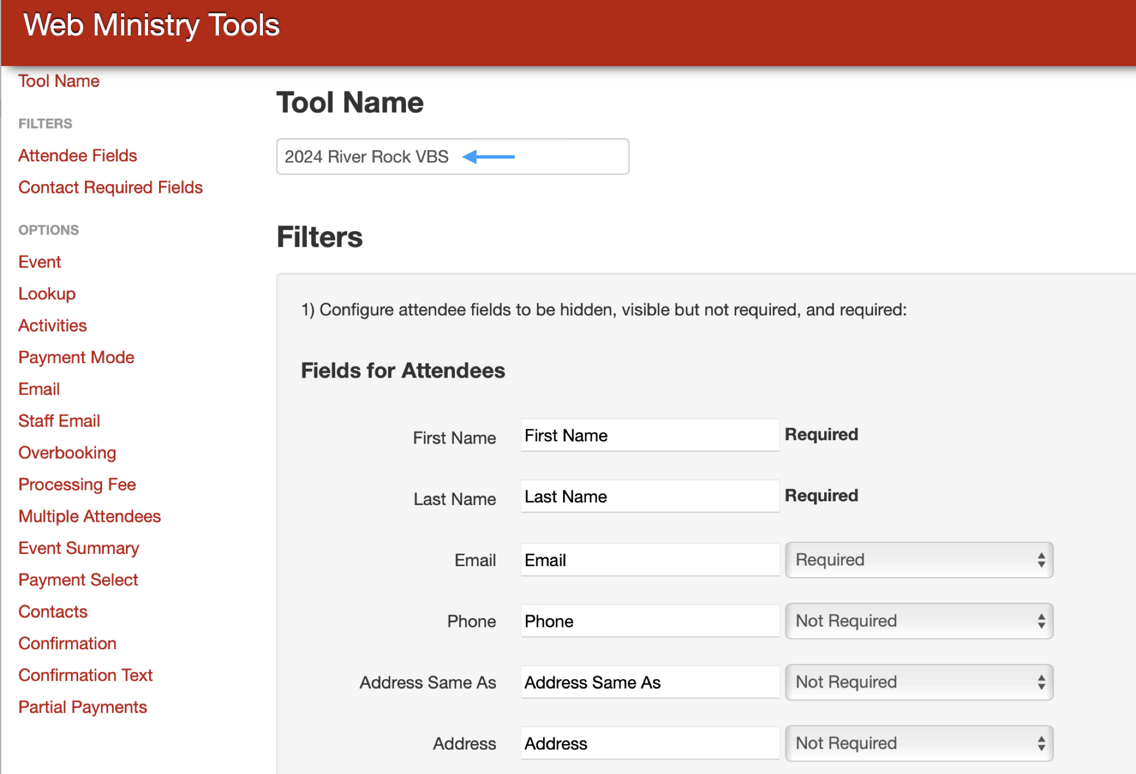Open the Lookup settings
The height and width of the screenshot is (774, 1136).
[x=47, y=293]
